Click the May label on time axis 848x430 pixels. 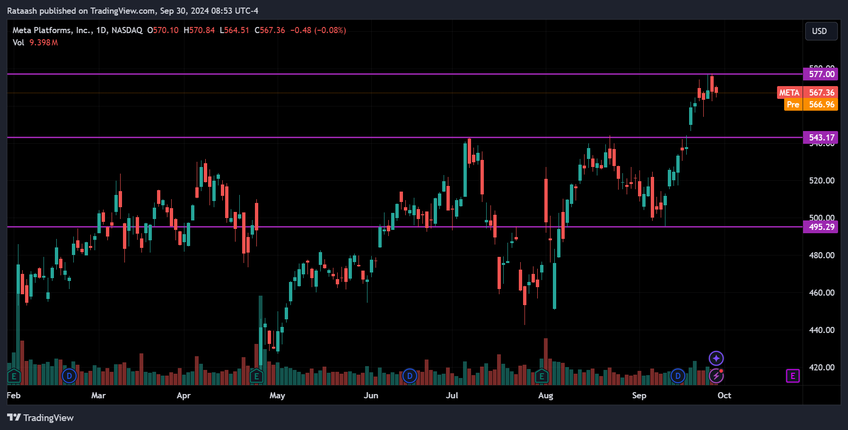(x=277, y=395)
